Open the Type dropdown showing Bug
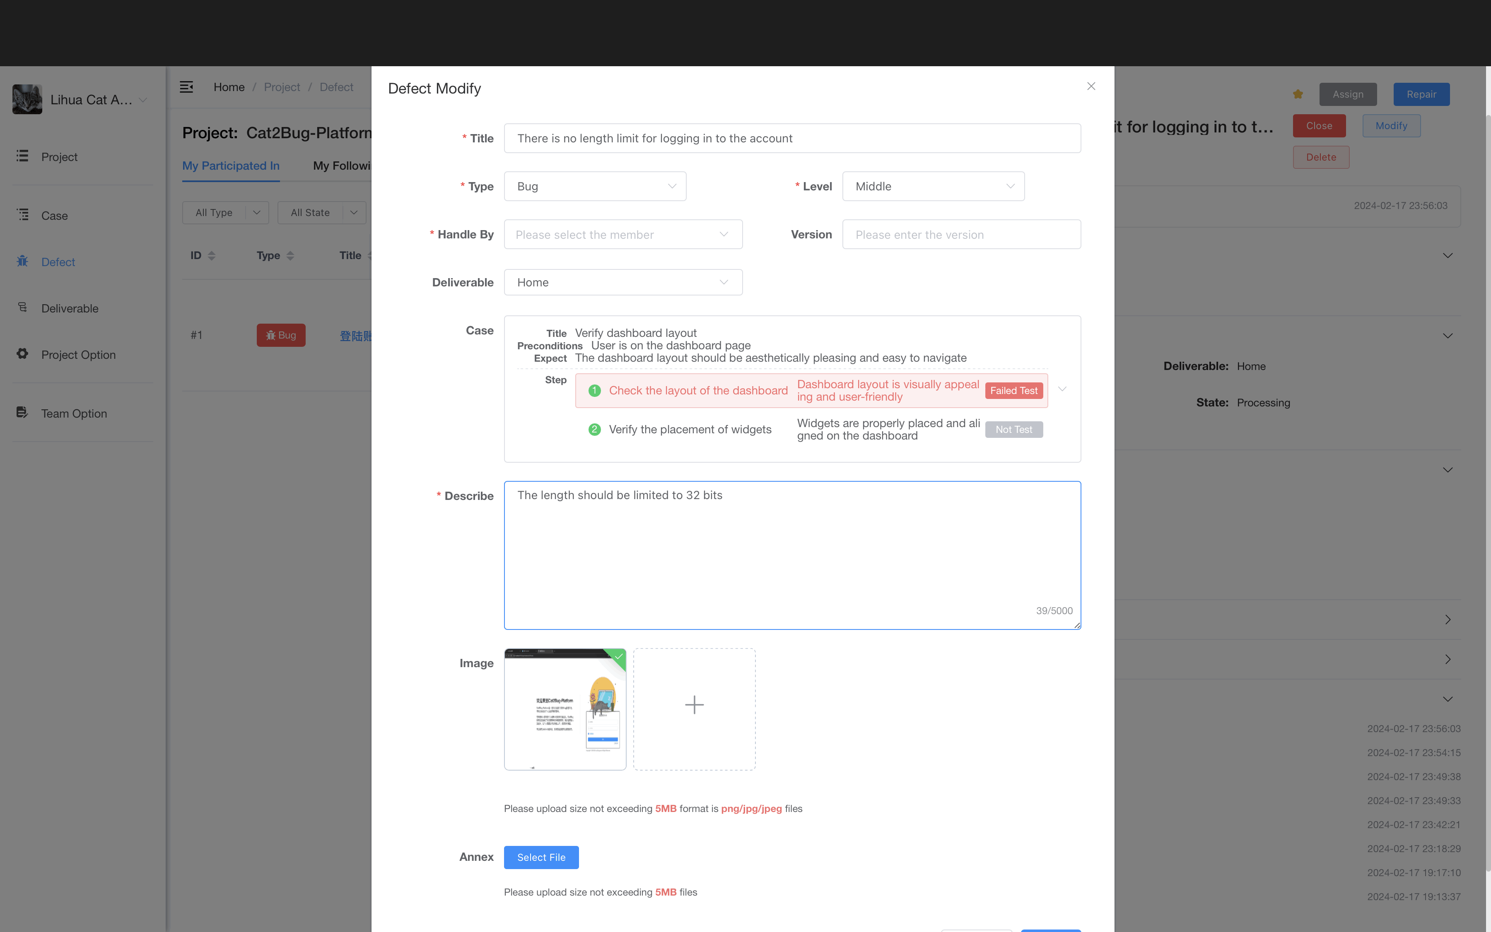This screenshot has width=1491, height=932. 595,186
